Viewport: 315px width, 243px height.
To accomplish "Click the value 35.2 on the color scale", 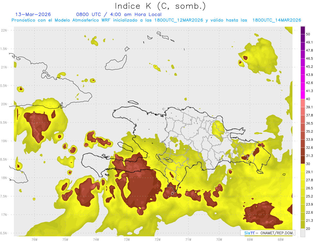I will click(309, 131).
